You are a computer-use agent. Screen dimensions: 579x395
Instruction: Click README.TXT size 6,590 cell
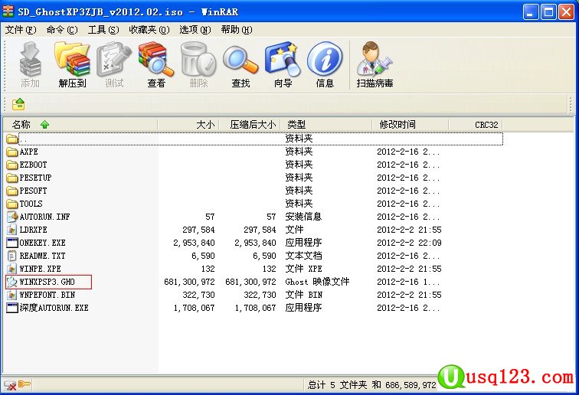tap(203, 256)
